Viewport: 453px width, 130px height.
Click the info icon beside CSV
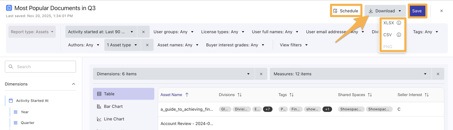point(399,35)
